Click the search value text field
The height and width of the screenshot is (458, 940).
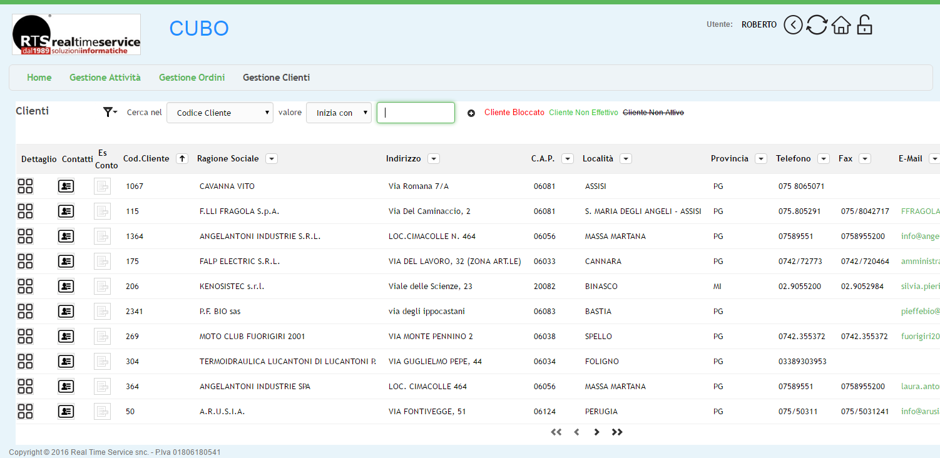[416, 113]
